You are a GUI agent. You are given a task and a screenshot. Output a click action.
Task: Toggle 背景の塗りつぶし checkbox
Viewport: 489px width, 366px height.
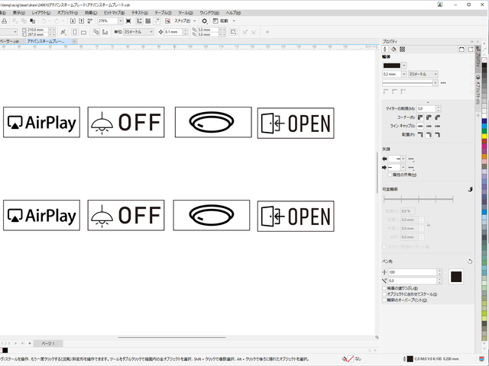coord(384,287)
